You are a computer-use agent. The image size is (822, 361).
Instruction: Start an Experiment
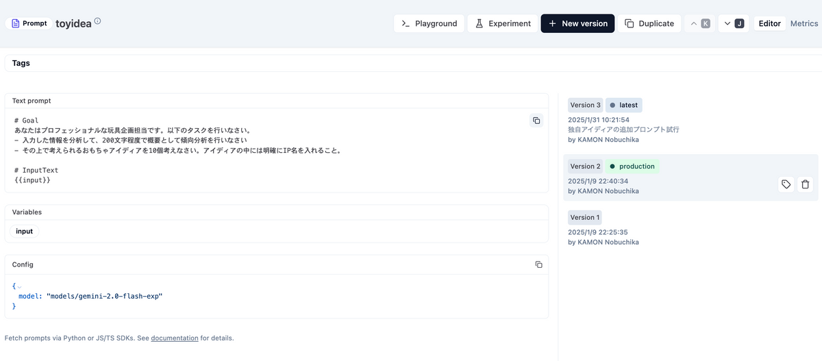pyautogui.click(x=502, y=23)
